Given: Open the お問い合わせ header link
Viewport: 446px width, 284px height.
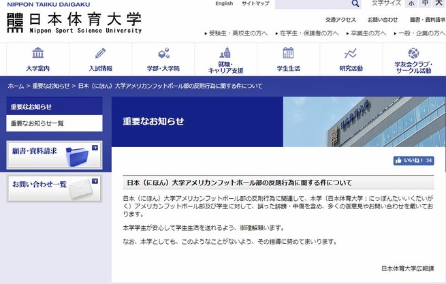Looking at the screenshot, I should pos(383,20).
